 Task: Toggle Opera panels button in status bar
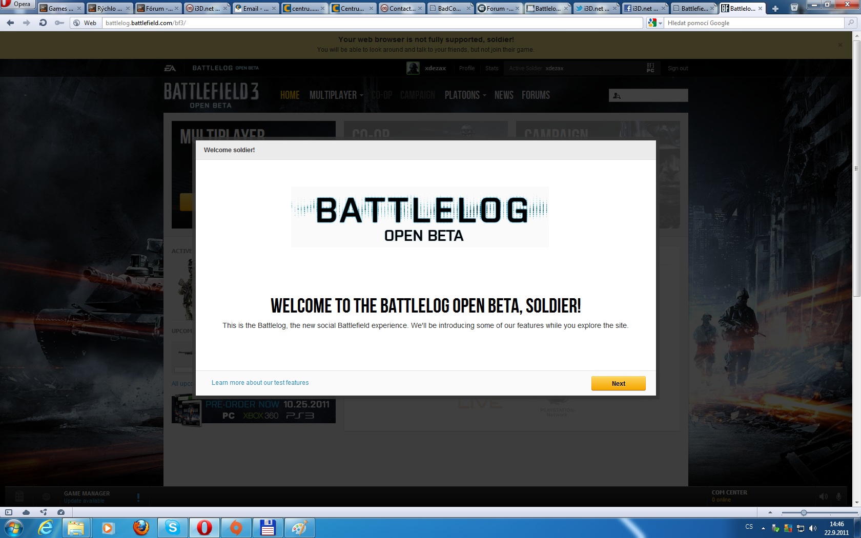pos(9,512)
